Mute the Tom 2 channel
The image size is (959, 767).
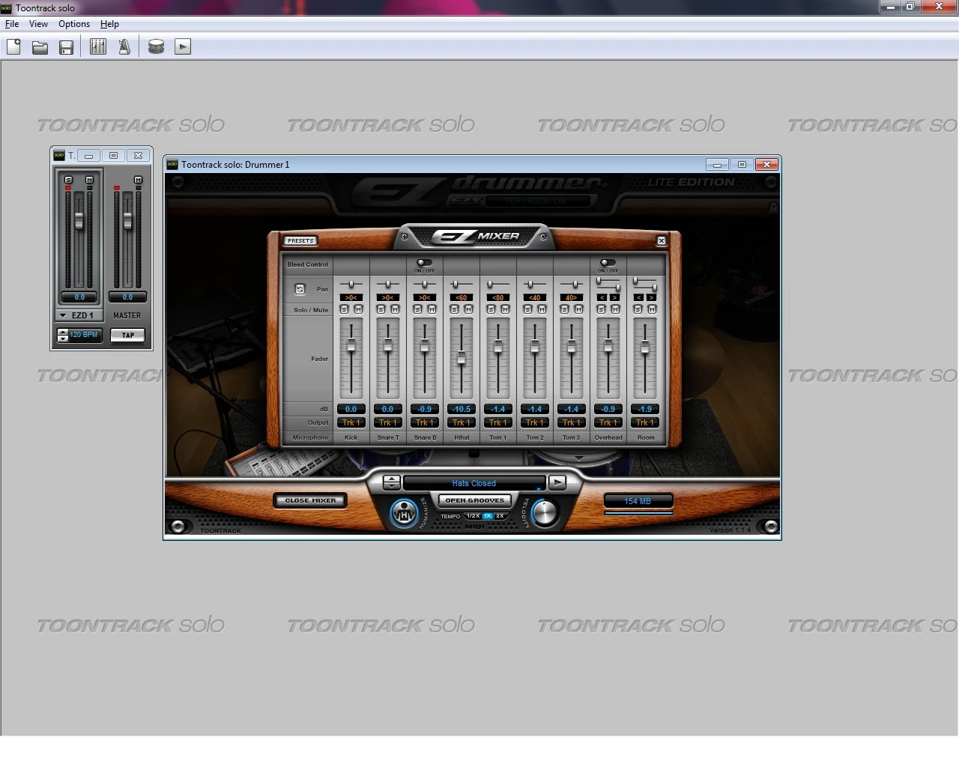tap(542, 309)
